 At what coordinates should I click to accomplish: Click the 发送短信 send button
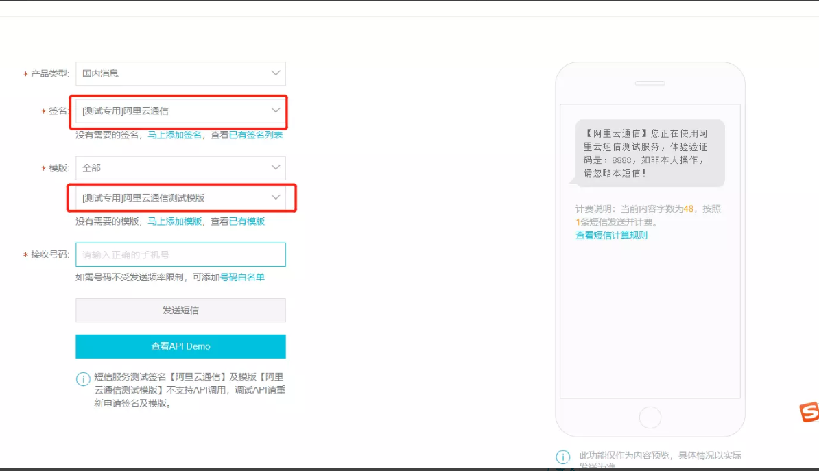point(180,310)
